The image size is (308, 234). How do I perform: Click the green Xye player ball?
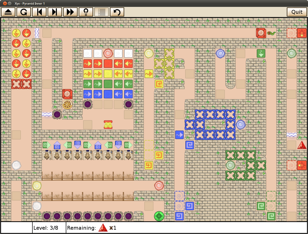click(159, 216)
